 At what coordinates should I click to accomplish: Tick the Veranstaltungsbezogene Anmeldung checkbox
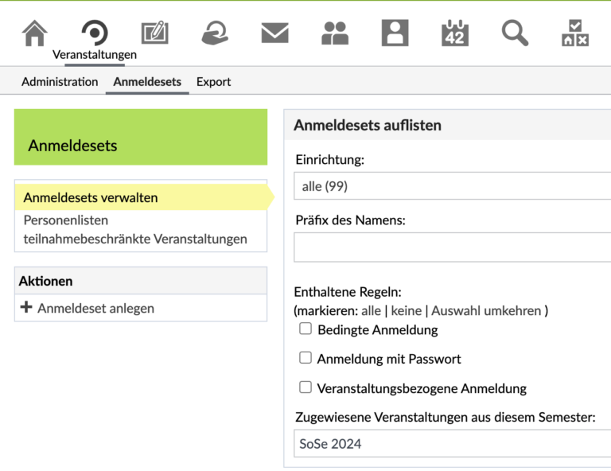click(305, 387)
